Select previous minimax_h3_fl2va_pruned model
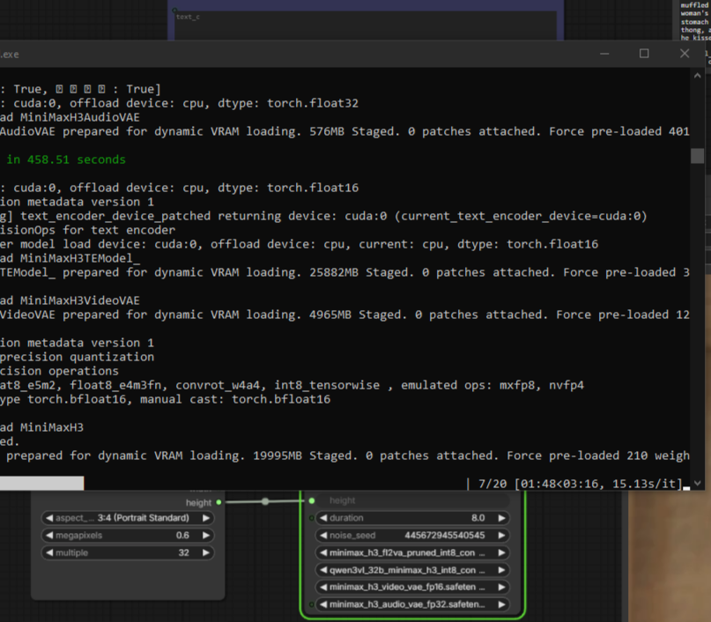The width and height of the screenshot is (711, 622). pyautogui.click(x=323, y=552)
